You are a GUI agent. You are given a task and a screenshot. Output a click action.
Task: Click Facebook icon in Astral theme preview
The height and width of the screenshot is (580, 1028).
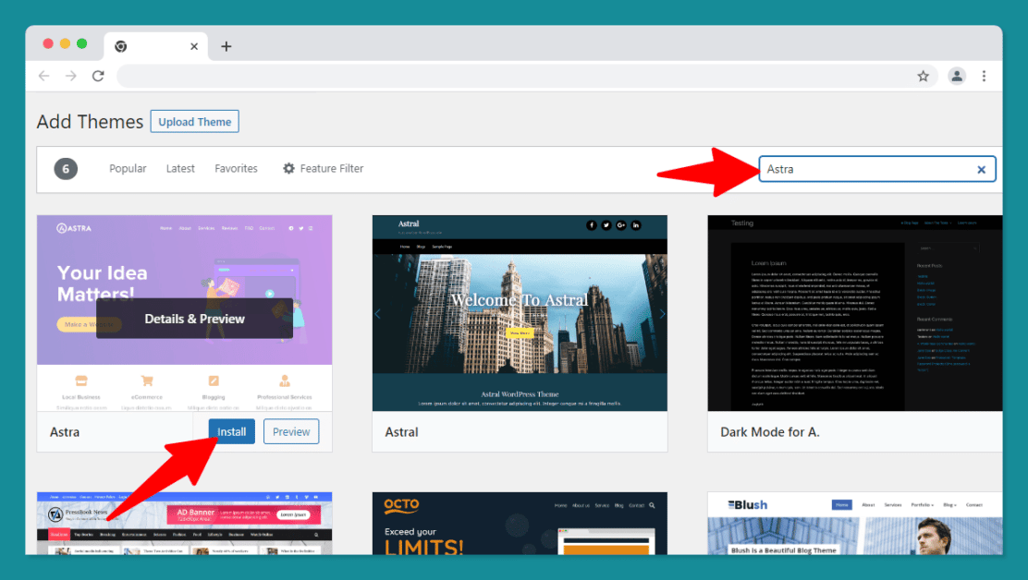click(x=592, y=225)
